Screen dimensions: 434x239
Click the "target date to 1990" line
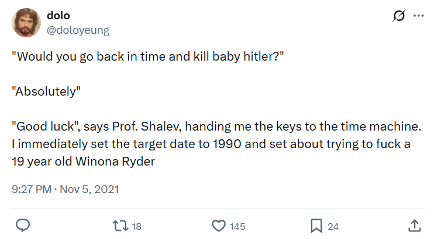click(211, 144)
